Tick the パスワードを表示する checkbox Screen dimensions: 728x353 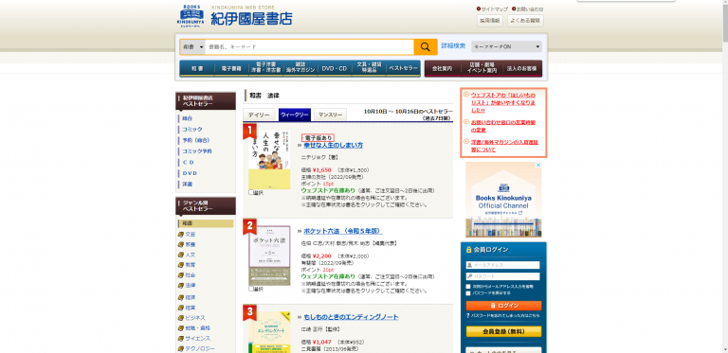point(468,293)
